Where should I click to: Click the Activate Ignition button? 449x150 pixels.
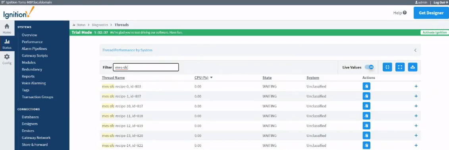tap(434, 32)
